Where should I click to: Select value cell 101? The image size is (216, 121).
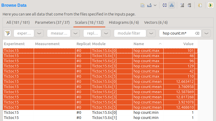179,51
